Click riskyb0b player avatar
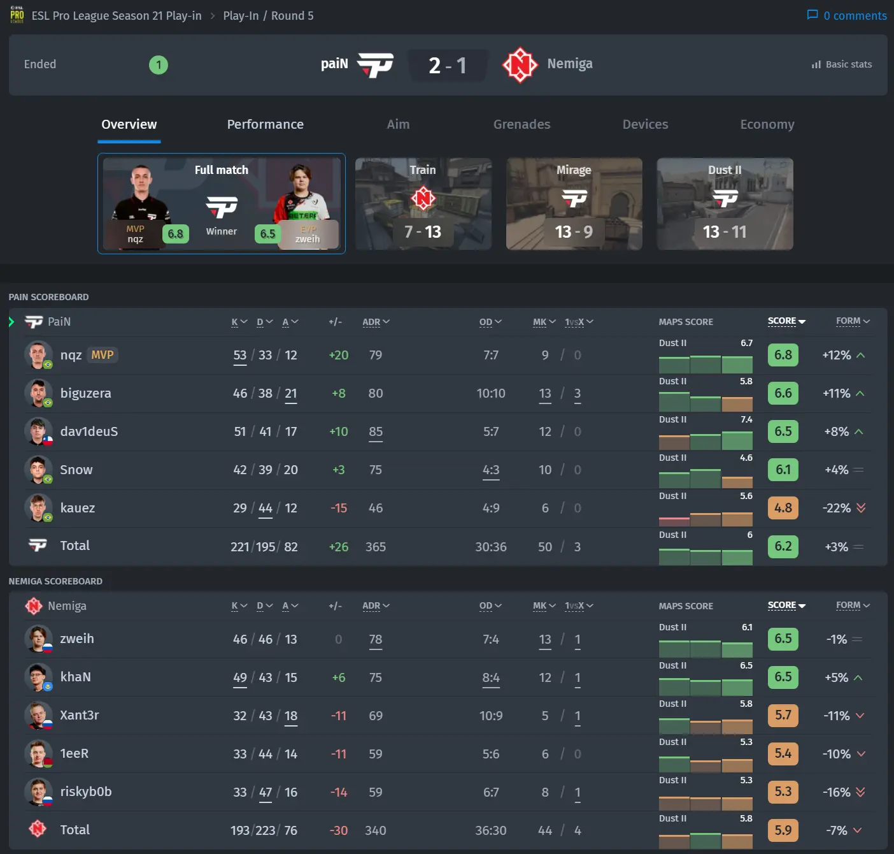 (38, 792)
